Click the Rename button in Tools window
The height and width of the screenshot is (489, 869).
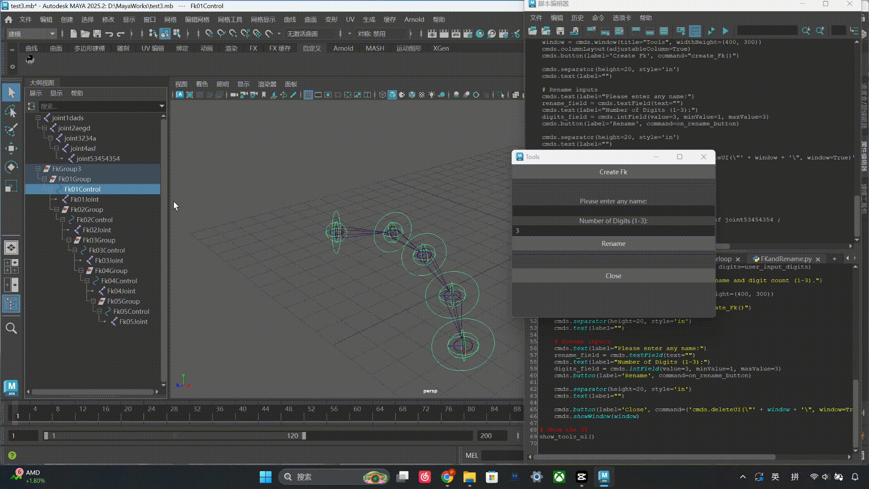tap(613, 244)
